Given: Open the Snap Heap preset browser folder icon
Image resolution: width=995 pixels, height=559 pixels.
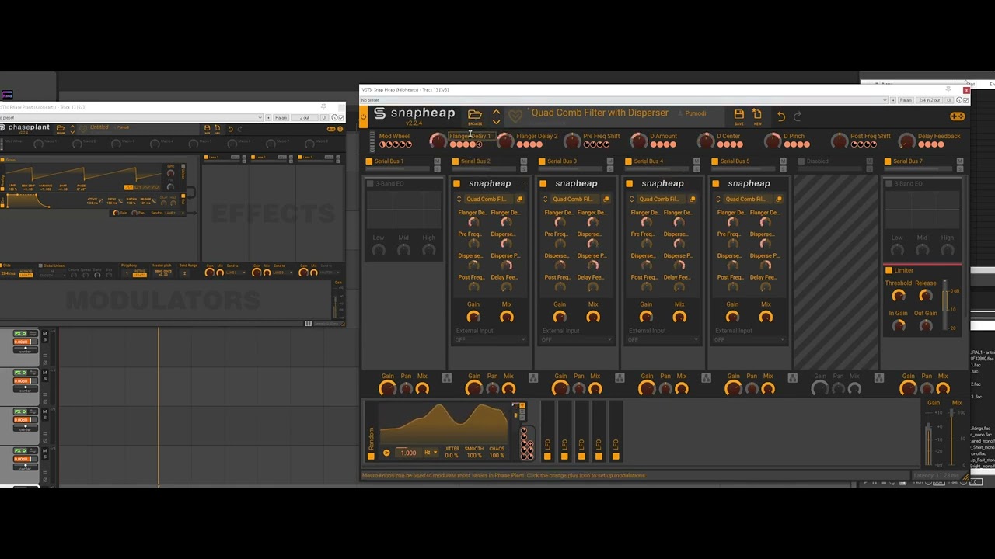Looking at the screenshot, I should 474,115.
